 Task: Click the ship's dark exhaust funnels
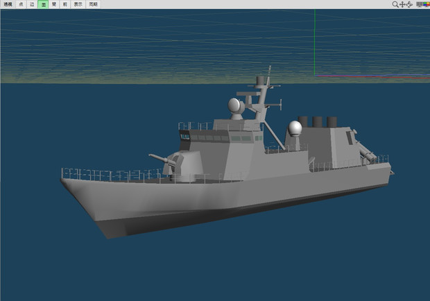tap(316, 122)
